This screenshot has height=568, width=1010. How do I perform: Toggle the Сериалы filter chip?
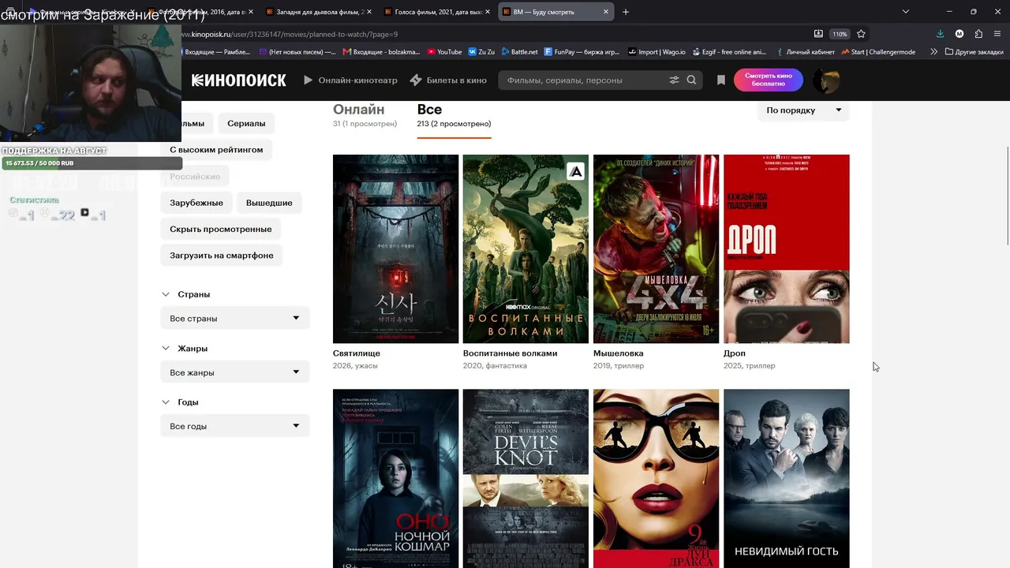click(246, 123)
